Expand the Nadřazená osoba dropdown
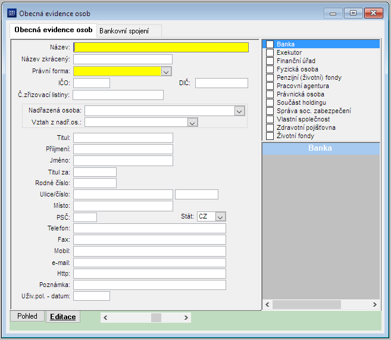The height and width of the screenshot is (340, 391). (239, 111)
